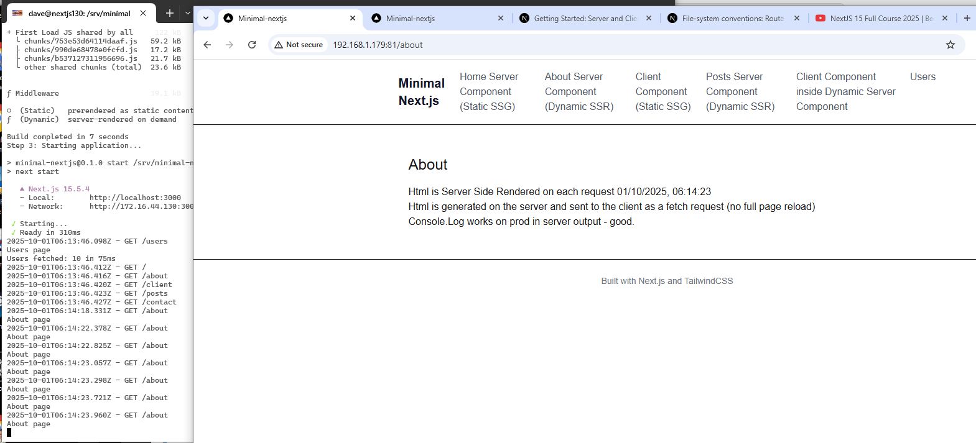This screenshot has width=976, height=443.
Task: Click the browser forward arrow button
Action: [230, 45]
